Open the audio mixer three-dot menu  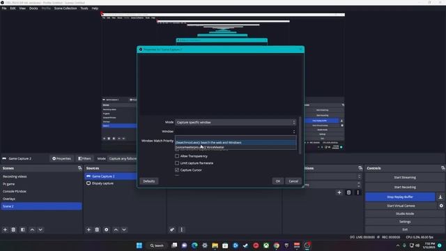(181, 229)
